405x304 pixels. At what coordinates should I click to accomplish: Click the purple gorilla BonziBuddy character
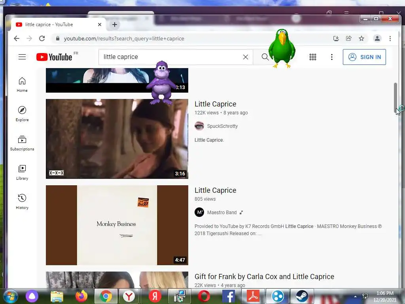[162, 83]
